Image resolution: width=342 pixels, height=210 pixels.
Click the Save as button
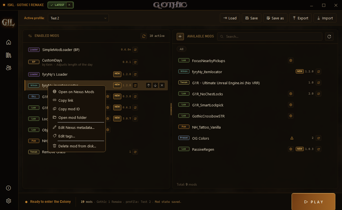(x=275, y=18)
